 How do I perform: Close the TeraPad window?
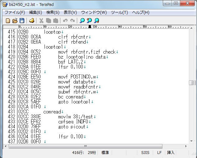[187, 3]
